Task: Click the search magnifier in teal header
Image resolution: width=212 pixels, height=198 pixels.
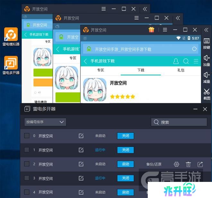Action: [186, 61]
